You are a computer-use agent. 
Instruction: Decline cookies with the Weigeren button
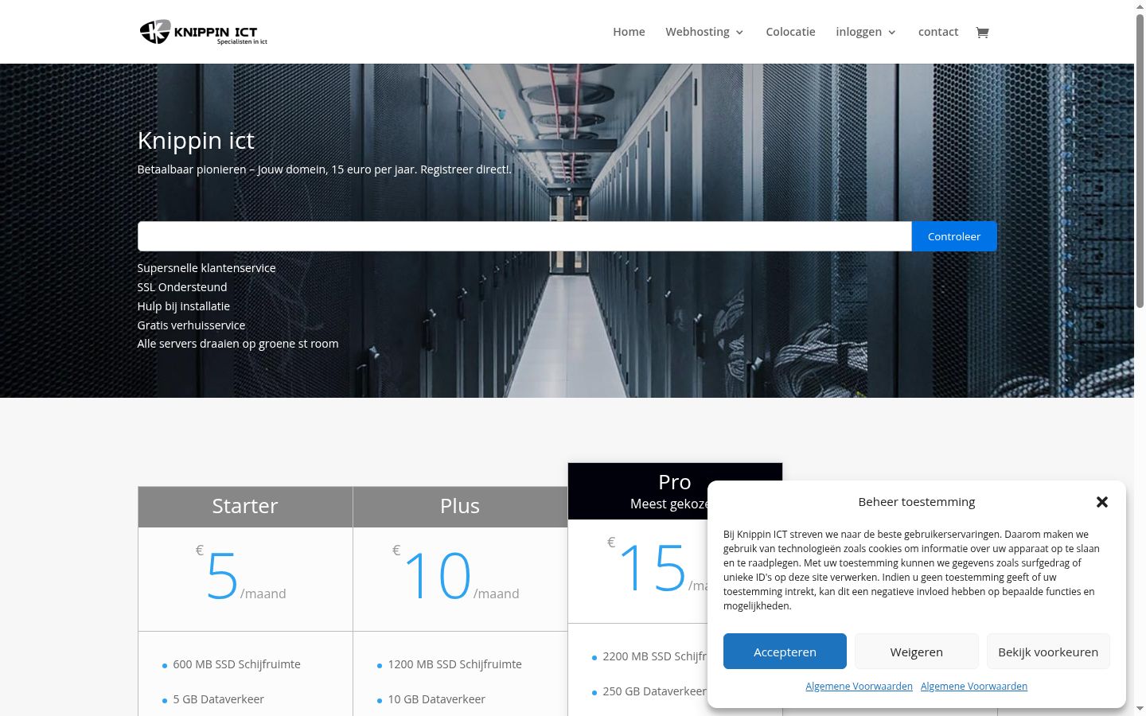tap(917, 652)
